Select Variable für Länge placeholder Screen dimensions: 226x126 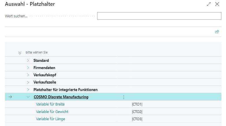coord(51,119)
